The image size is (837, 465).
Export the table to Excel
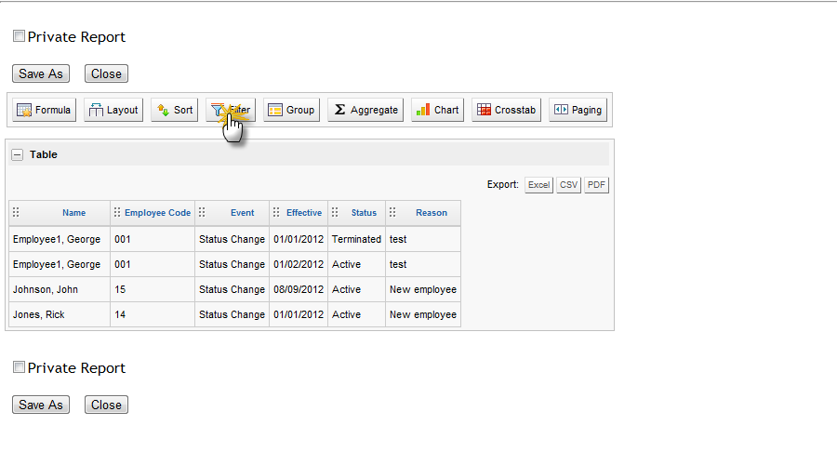(538, 185)
